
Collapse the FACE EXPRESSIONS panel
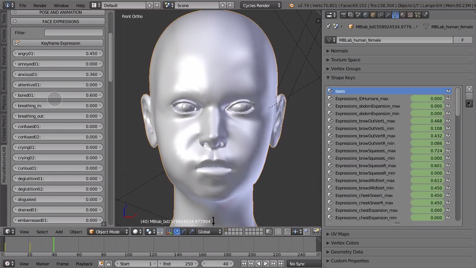coord(14,21)
